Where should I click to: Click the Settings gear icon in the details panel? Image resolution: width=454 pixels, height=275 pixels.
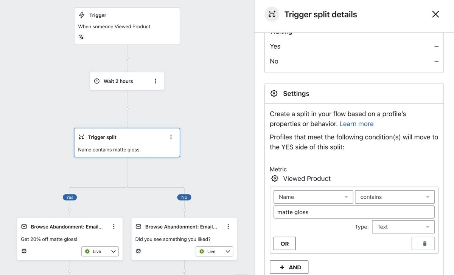point(274,93)
